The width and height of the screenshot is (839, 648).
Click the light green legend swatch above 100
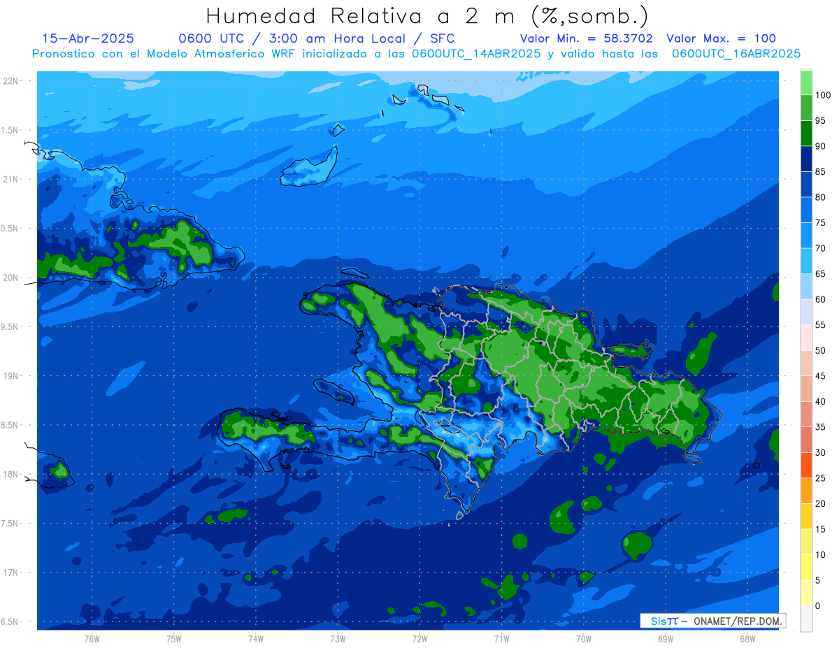click(806, 82)
